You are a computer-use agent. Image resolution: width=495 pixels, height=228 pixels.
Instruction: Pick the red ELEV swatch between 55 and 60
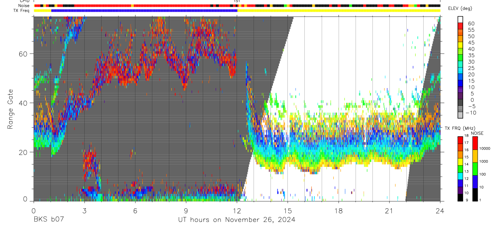click(x=460, y=26)
